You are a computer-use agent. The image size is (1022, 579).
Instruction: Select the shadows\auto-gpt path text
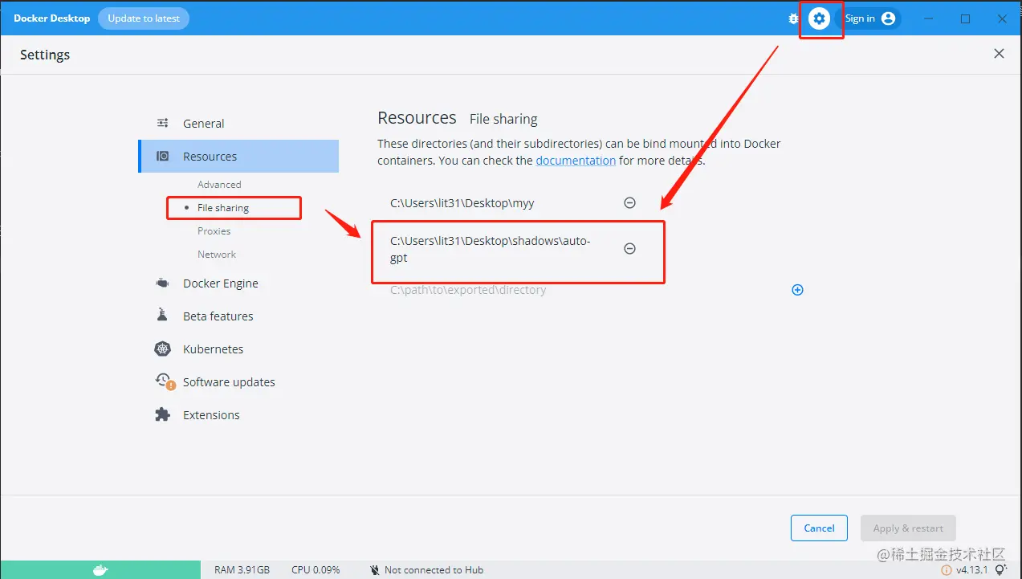coord(491,250)
